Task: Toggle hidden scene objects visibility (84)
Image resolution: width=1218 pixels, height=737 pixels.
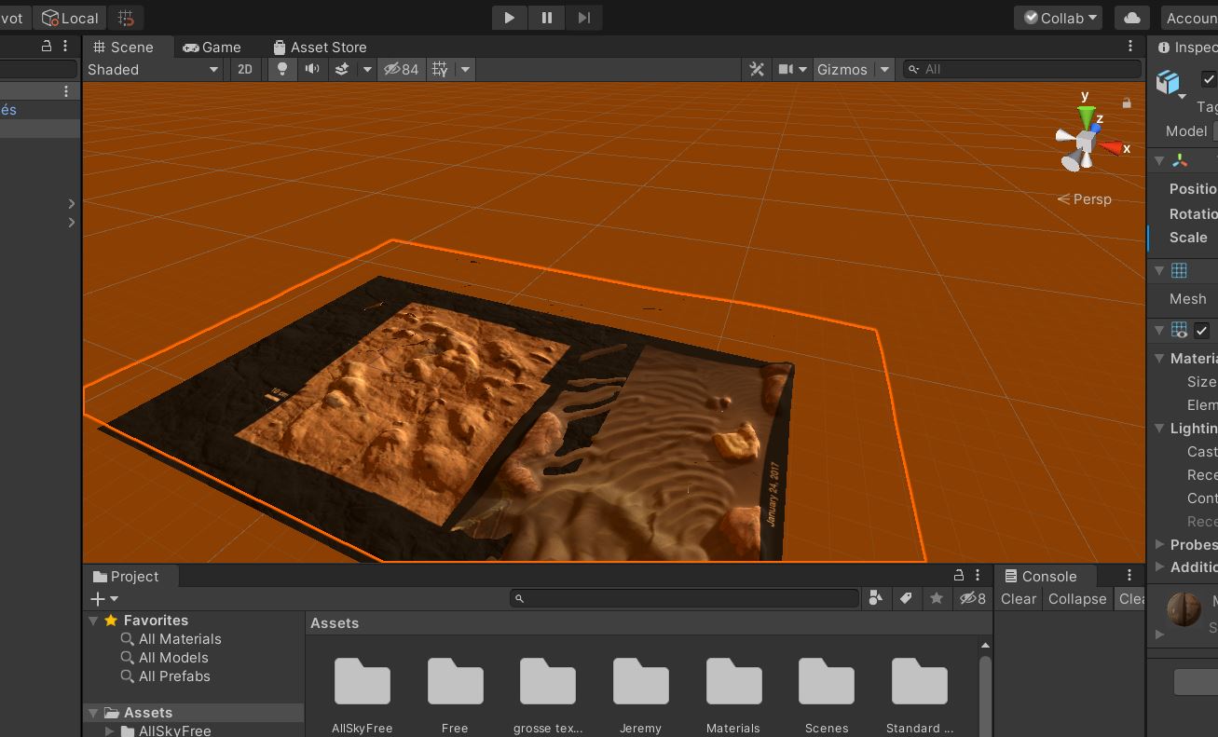Action: (402, 69)
